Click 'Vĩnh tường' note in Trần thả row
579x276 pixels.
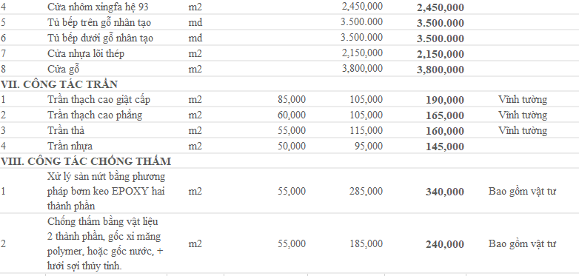(523, 131)
